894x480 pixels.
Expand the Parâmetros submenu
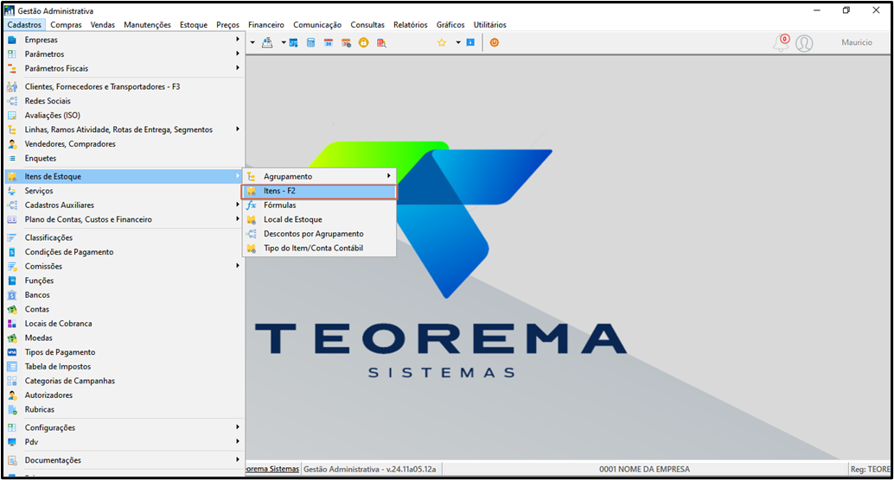click(x=238, y=54)
